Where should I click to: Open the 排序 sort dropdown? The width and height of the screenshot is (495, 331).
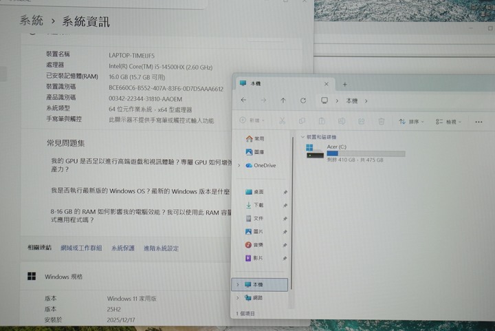pos(412,122)
